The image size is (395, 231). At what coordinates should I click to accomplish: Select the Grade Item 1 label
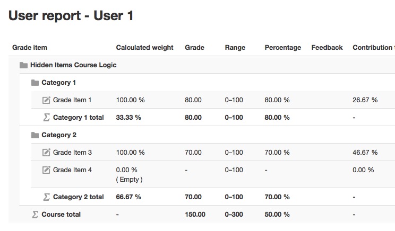(x=72, y=100)
